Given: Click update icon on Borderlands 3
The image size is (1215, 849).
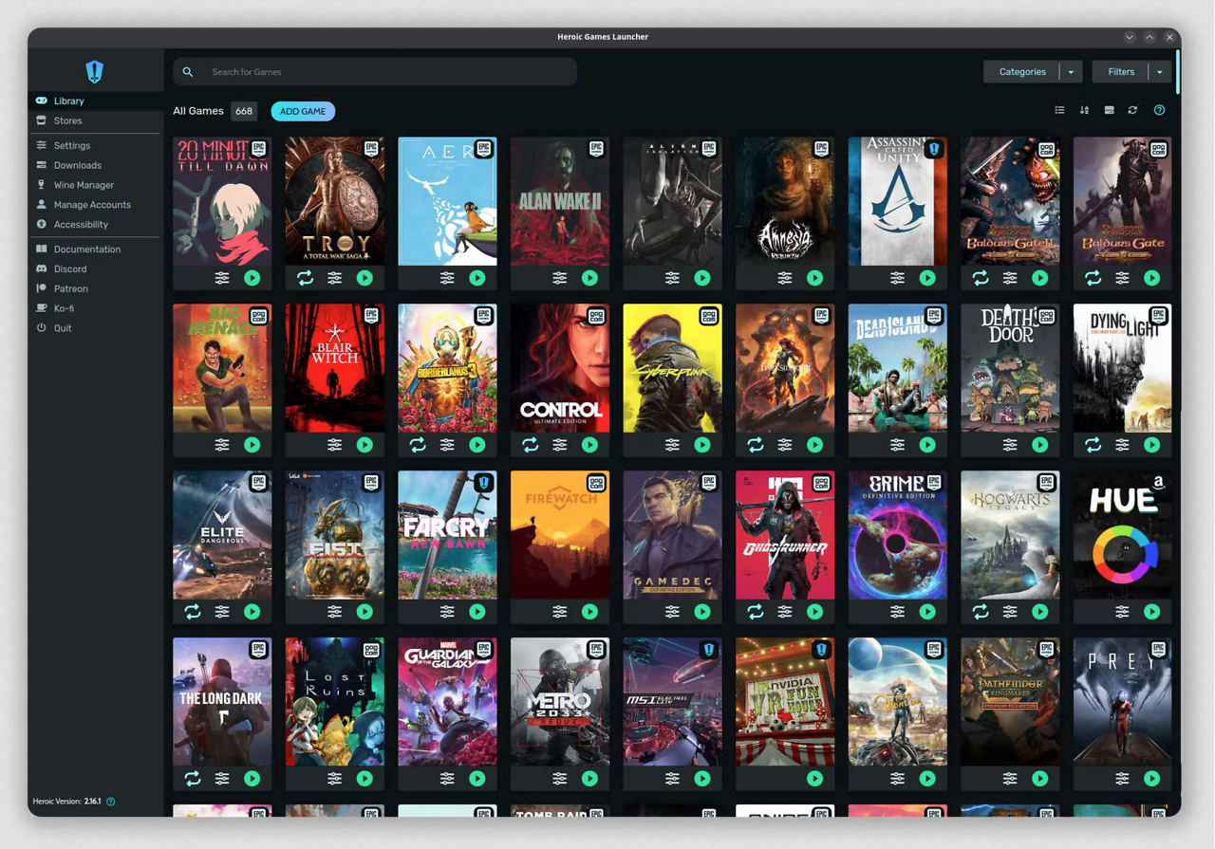Looking at the screenshot, I should [x=418, y=445].
